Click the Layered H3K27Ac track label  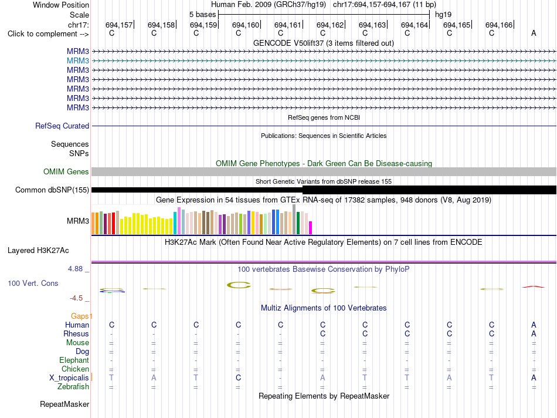(x=38, y=251)
